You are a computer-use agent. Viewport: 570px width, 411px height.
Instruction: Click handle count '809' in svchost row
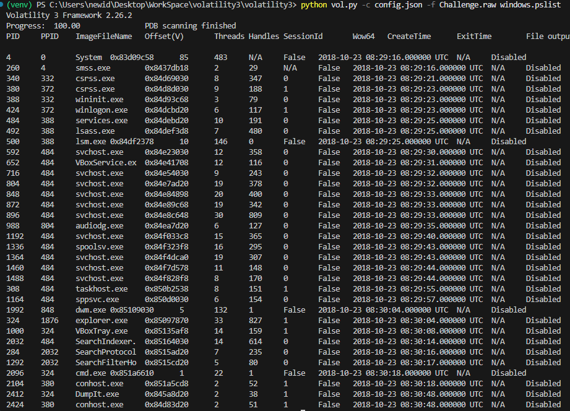point(255,215)
